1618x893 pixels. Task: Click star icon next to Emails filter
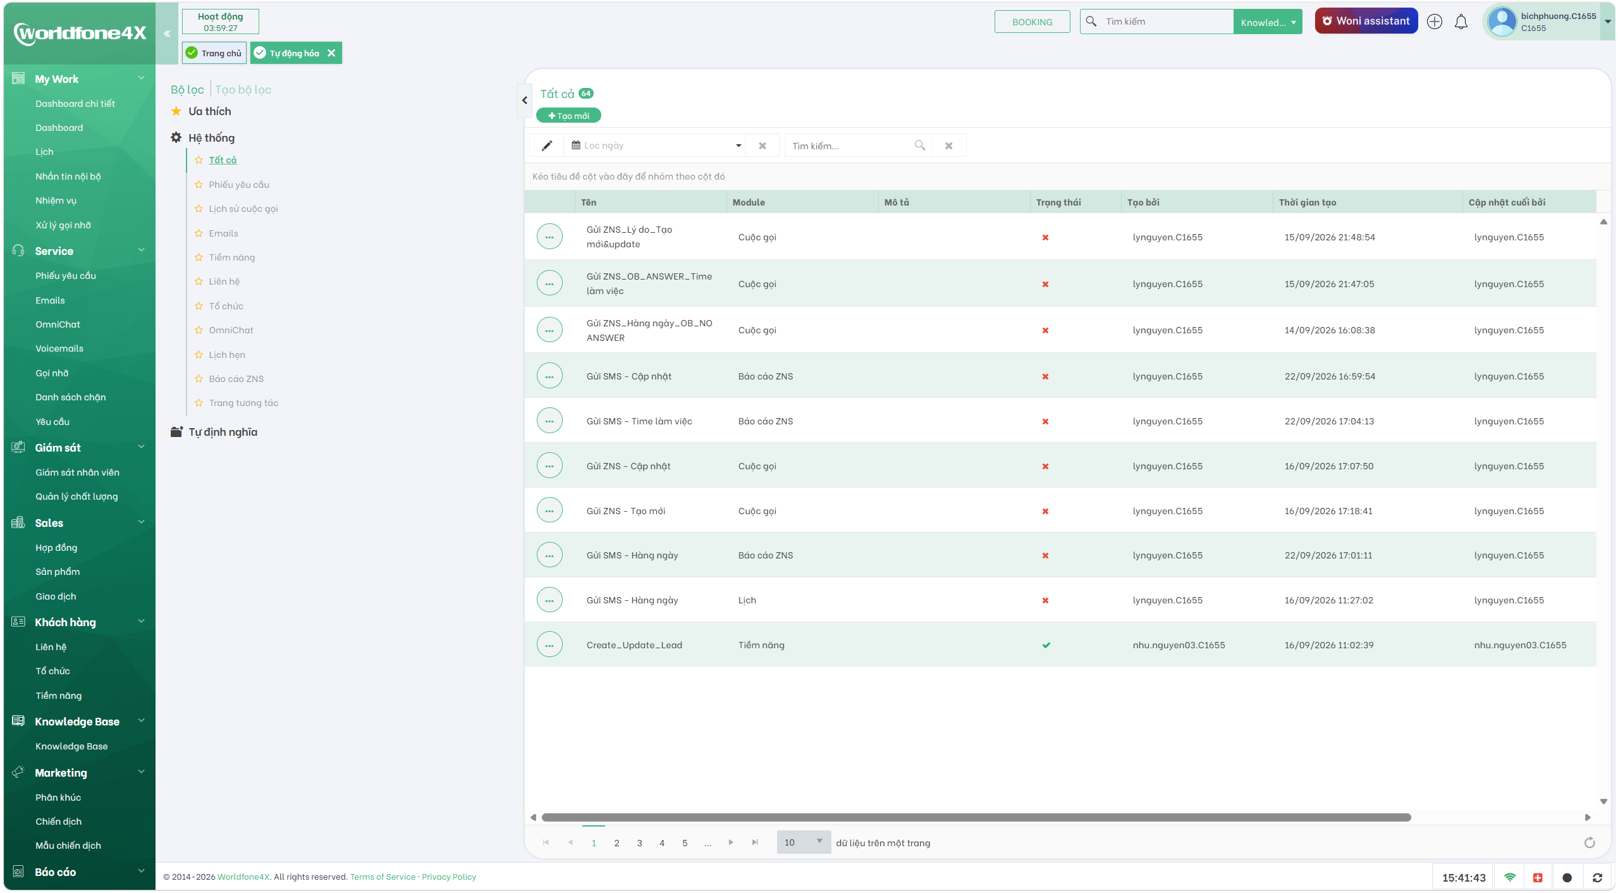point(199,233)
